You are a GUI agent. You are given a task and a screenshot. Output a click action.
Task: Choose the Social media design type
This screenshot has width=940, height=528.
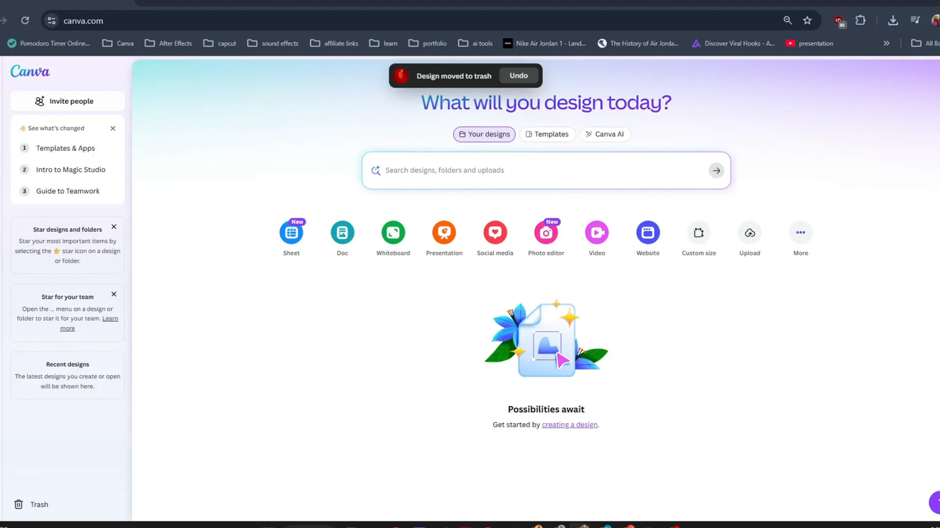(495, 233)
